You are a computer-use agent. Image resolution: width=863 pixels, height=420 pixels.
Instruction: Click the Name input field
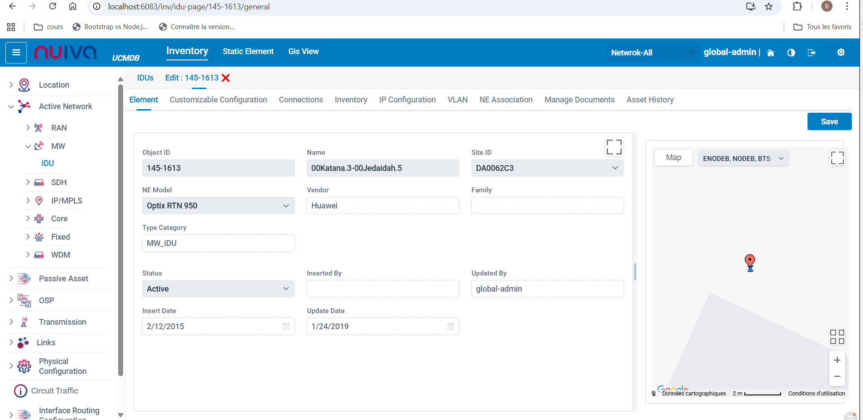pyautogui.click(x=383, y=168)
